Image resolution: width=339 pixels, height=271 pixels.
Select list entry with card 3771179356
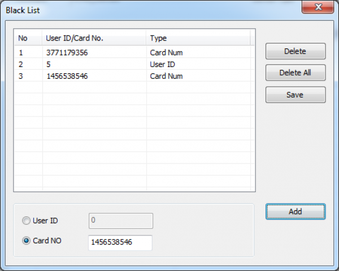[x=67, y=53]
